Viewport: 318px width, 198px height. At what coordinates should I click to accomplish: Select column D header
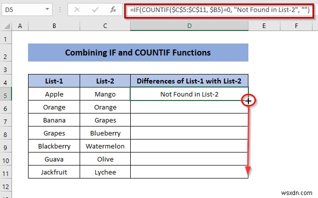[x=189, y=25]
